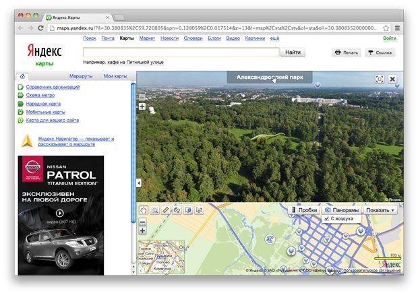The image size is (418, 295).
Task: Zoom out the aerial panorama view
Action: [x=142, y=97]
